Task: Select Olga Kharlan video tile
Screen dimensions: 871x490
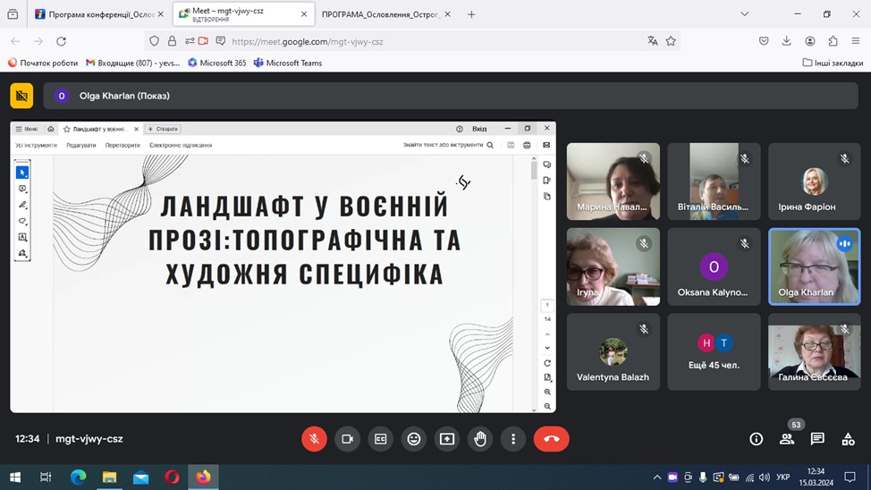Action: click(815, 266)
